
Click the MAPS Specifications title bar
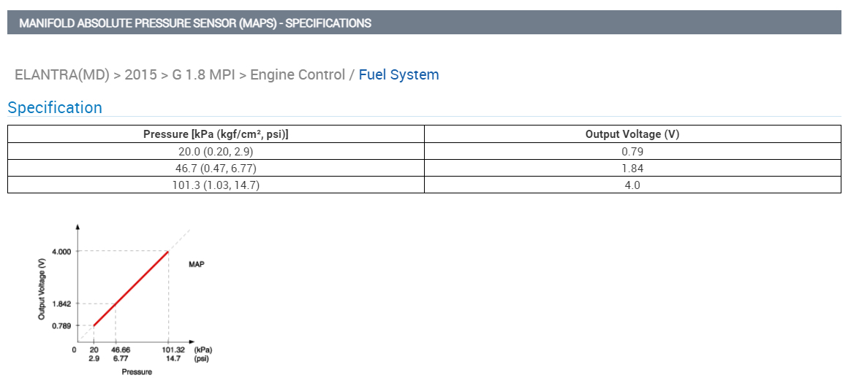pos(195,23)
